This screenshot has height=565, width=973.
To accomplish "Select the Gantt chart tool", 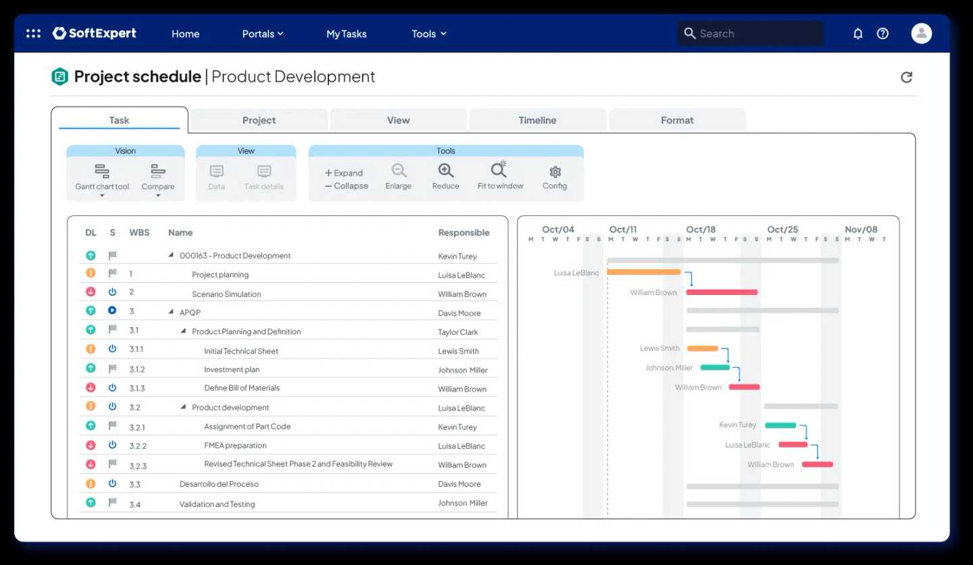I will (102, 176).
